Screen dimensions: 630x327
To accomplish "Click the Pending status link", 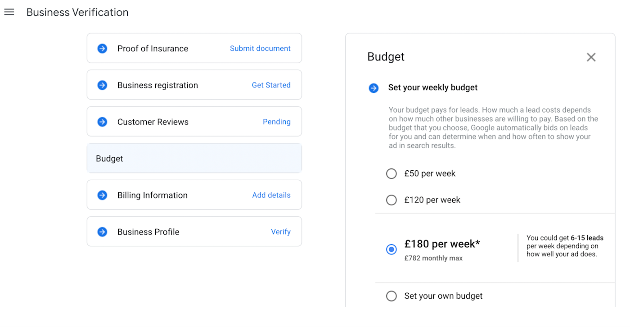I will pos(276,122).
